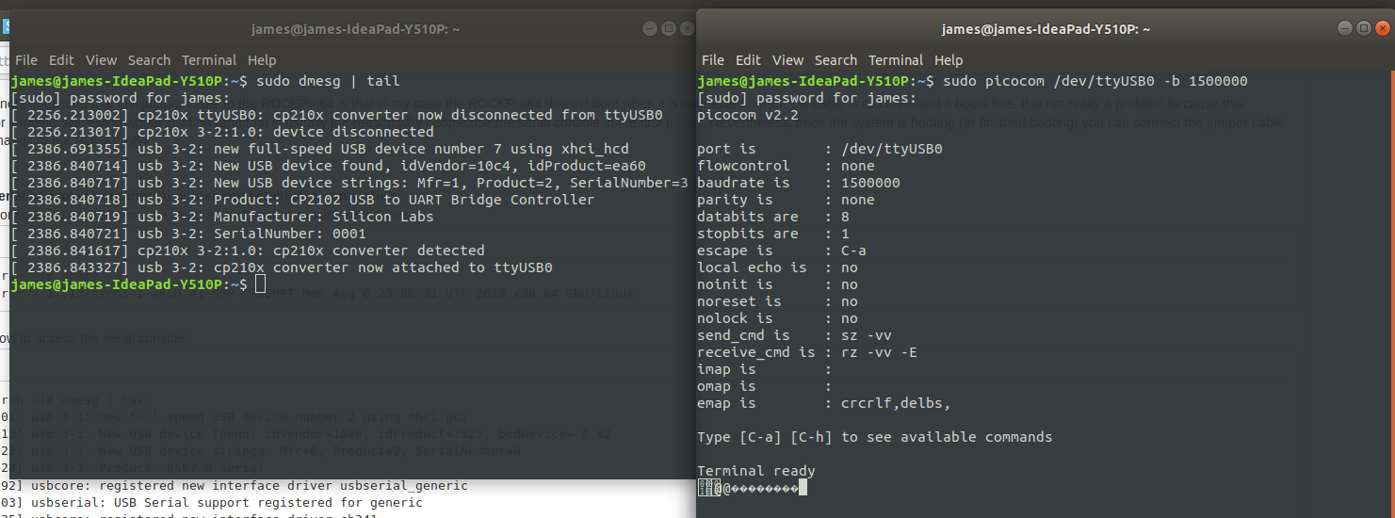Click the picocom window title bar
This screenshot has width=1395, height=518.
1046,29
